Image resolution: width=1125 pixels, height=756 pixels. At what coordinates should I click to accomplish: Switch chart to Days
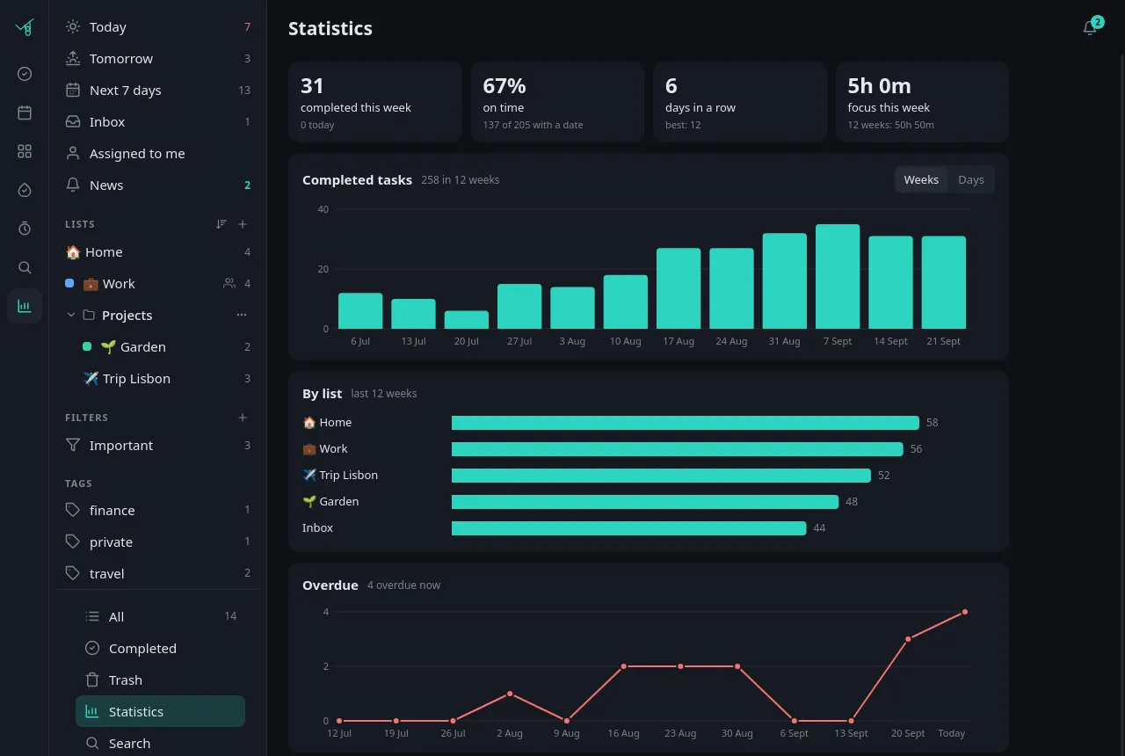971,179
